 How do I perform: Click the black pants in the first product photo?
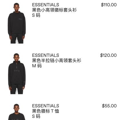(17, 39)
